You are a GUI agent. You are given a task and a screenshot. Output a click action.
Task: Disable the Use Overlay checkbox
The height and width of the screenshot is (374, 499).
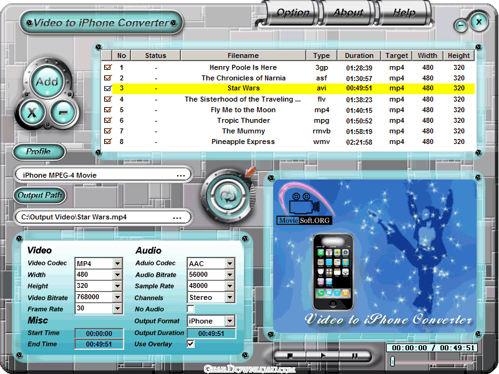coord(190,344)
